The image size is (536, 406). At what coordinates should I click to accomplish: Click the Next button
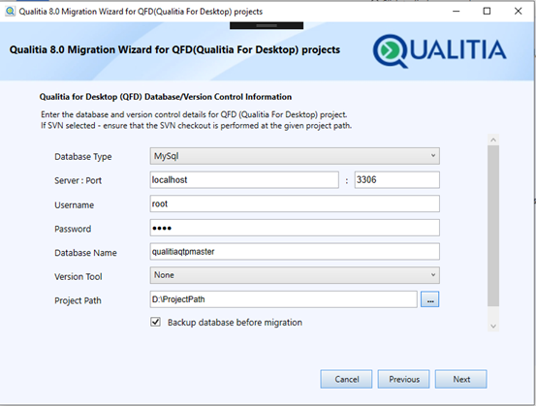[461, 379]
